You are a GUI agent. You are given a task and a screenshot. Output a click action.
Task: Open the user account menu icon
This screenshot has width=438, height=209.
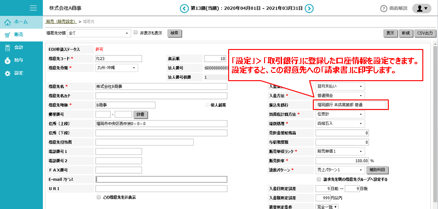421,9
